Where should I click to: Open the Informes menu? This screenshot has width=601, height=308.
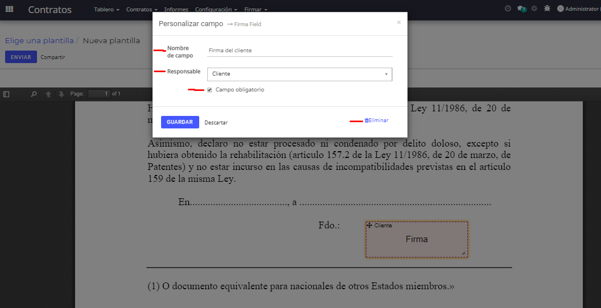176,9
